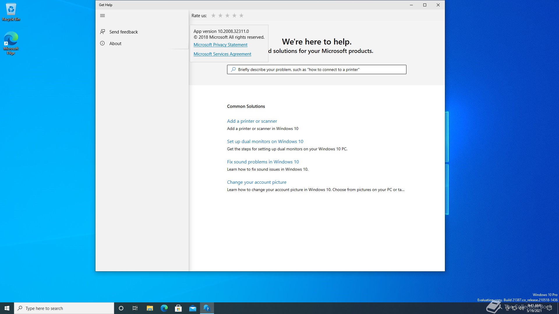The height and width of the screenshot is (314, 559).
Task: Open Recycle Bin on the desktop
Action: (x=11, y=12)
